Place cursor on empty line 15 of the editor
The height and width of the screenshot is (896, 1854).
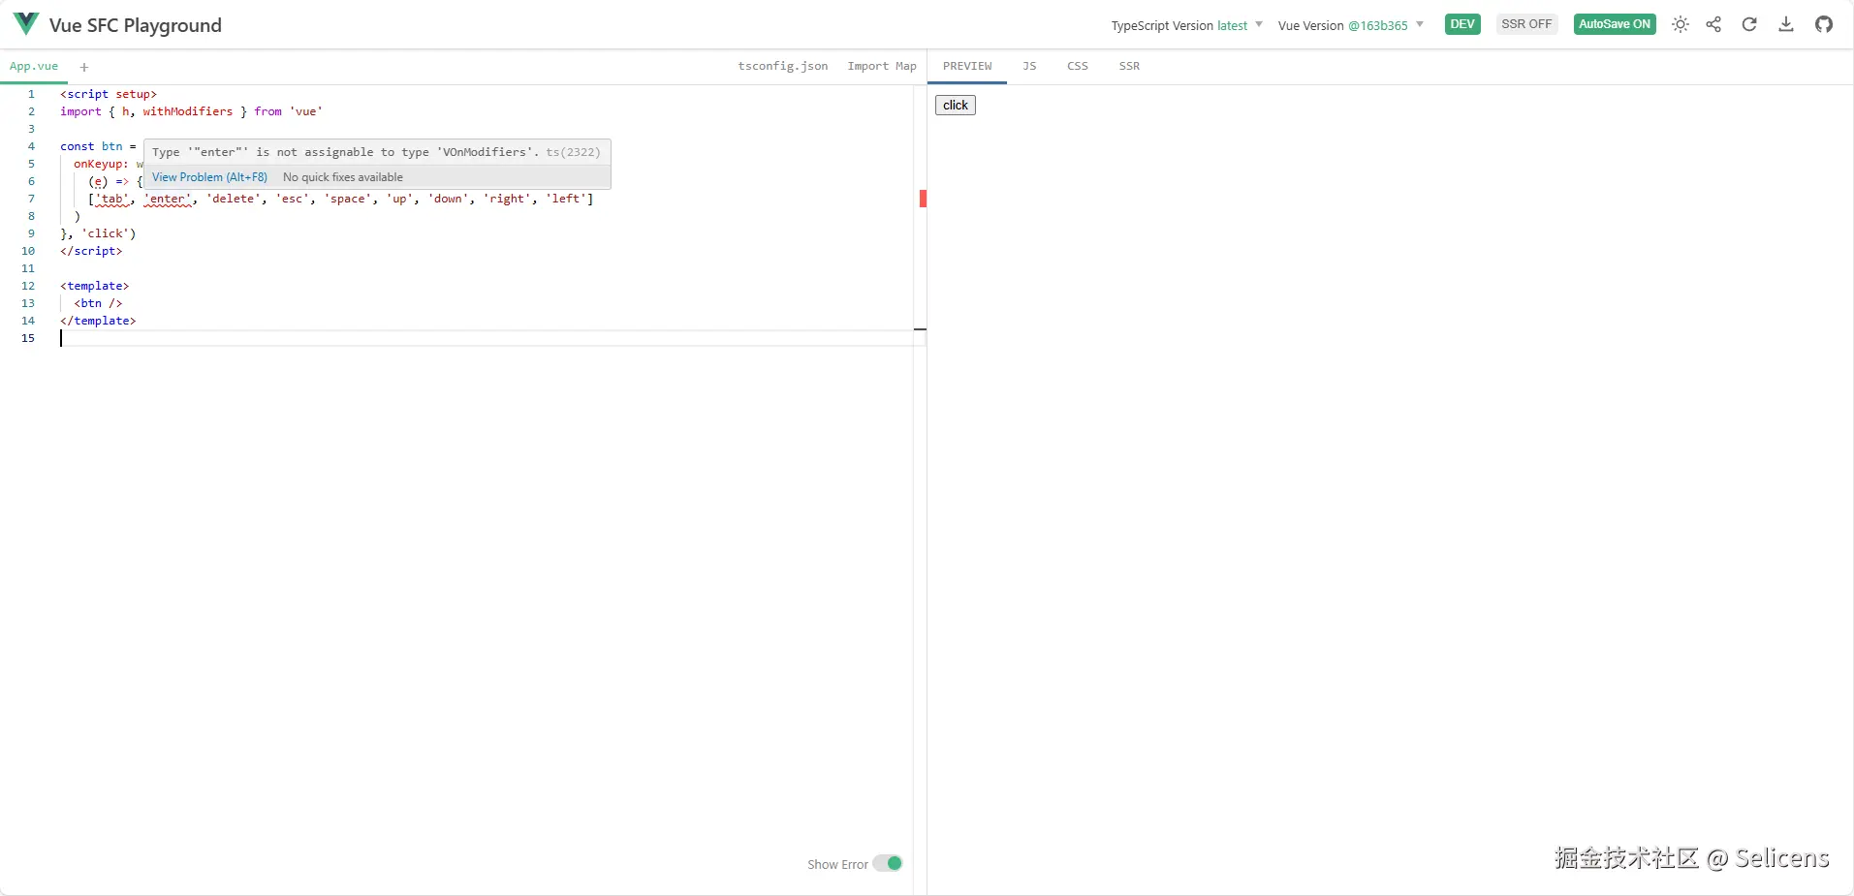click(485, 338)
